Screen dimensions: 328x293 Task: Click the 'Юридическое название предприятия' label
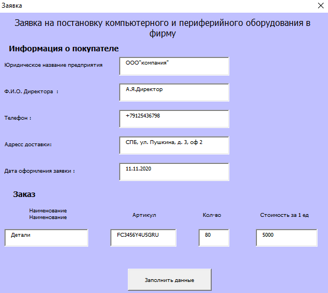pos(53,65)
